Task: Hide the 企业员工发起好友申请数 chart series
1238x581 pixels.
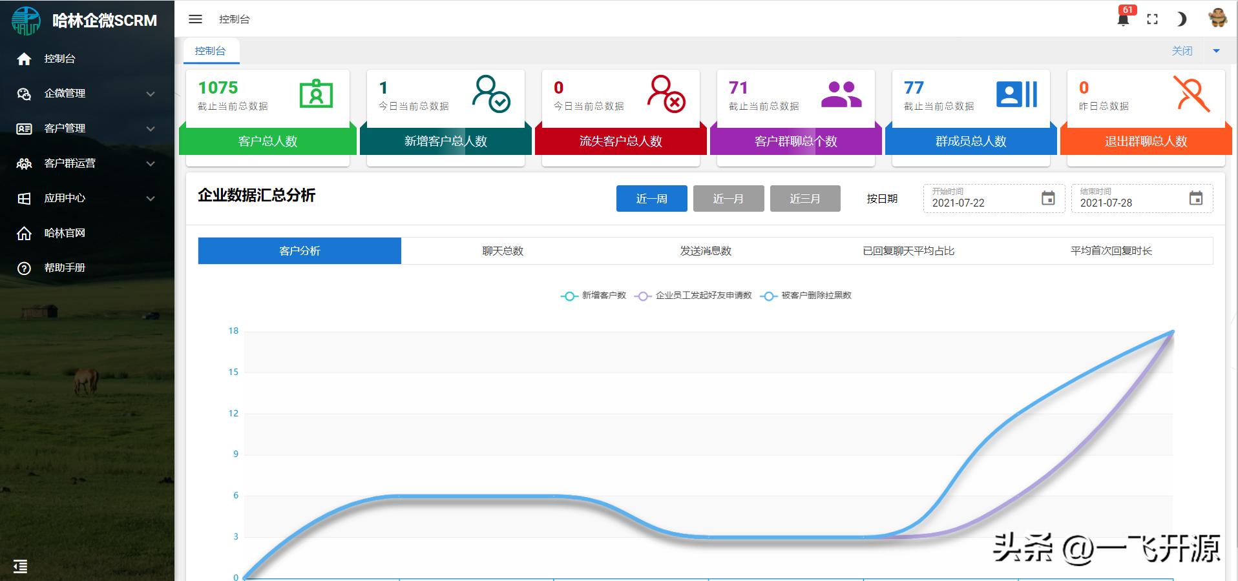Action: 695,295
